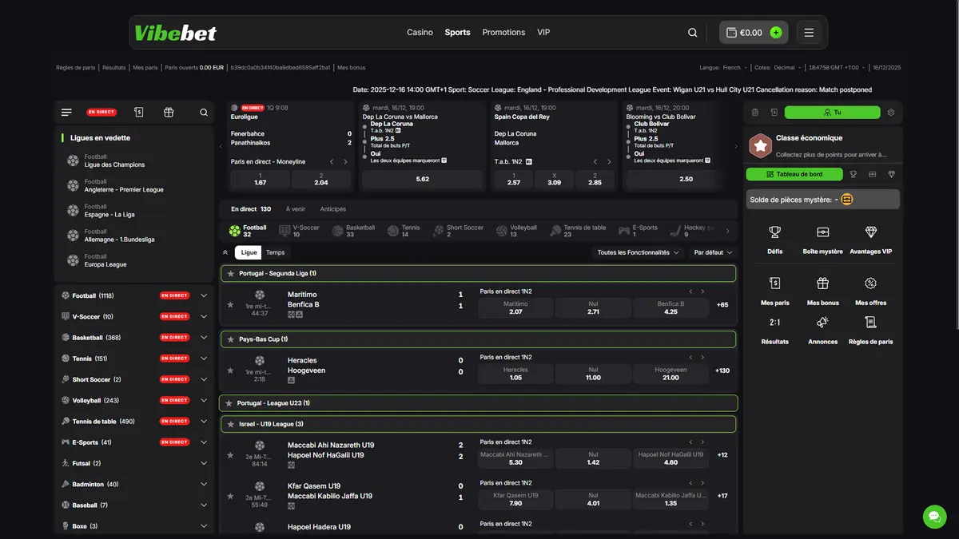Click the Vibebet logo
Screen dimensions: 959x539
(x=176, y=33)
